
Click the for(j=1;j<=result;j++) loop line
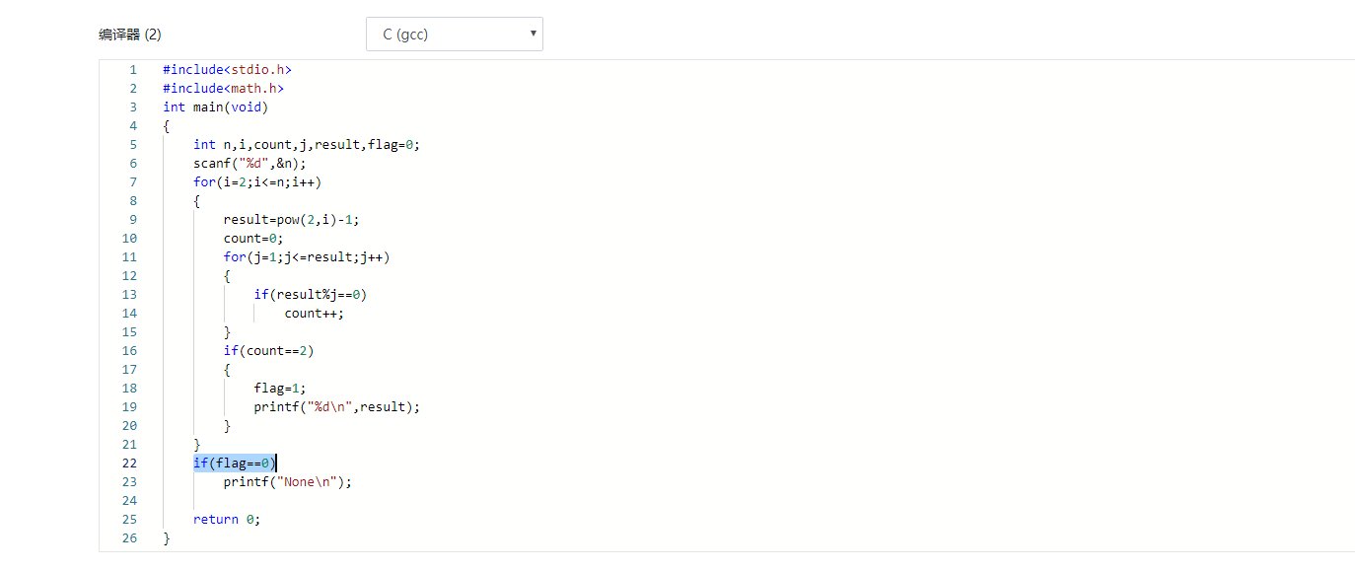(x=306, y=257)
